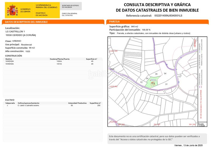
Task: Select 'SECRETARÍA DE ESTADO DE HACIENDA' text
Action: (70, 6)
